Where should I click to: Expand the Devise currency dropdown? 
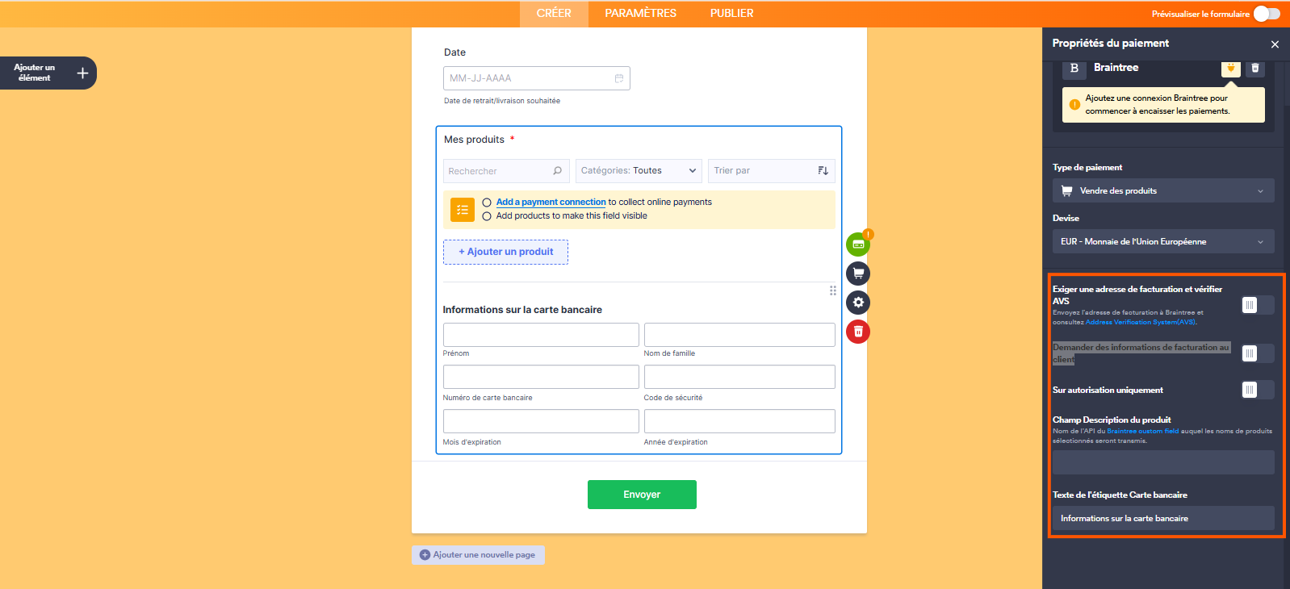[1162, 241]
